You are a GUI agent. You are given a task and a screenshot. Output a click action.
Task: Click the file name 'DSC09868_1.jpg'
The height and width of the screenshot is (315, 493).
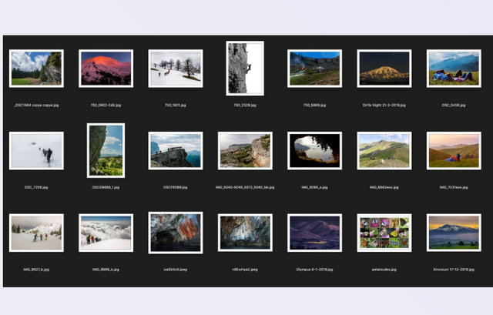pos(106,187)
